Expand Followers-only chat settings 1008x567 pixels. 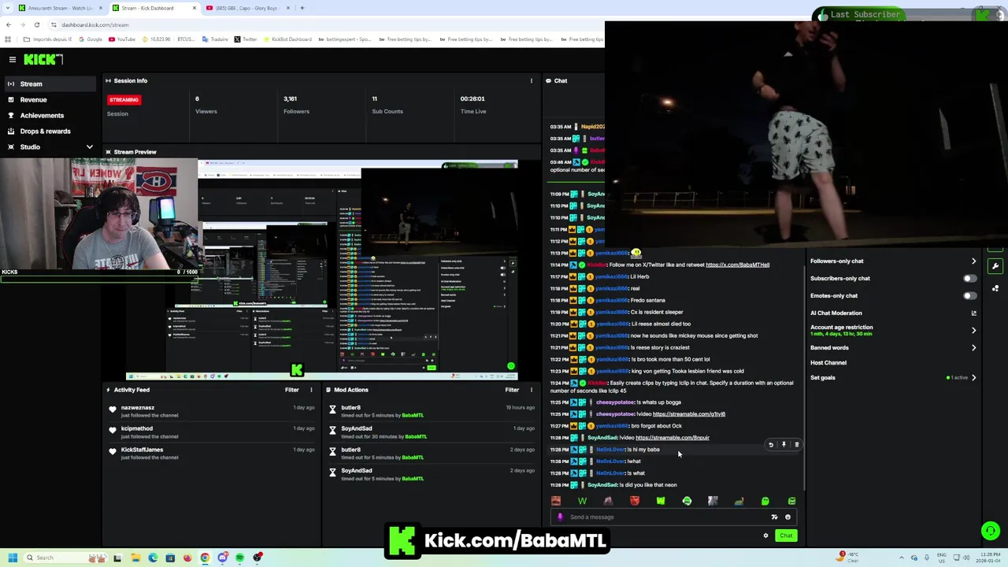973,261
